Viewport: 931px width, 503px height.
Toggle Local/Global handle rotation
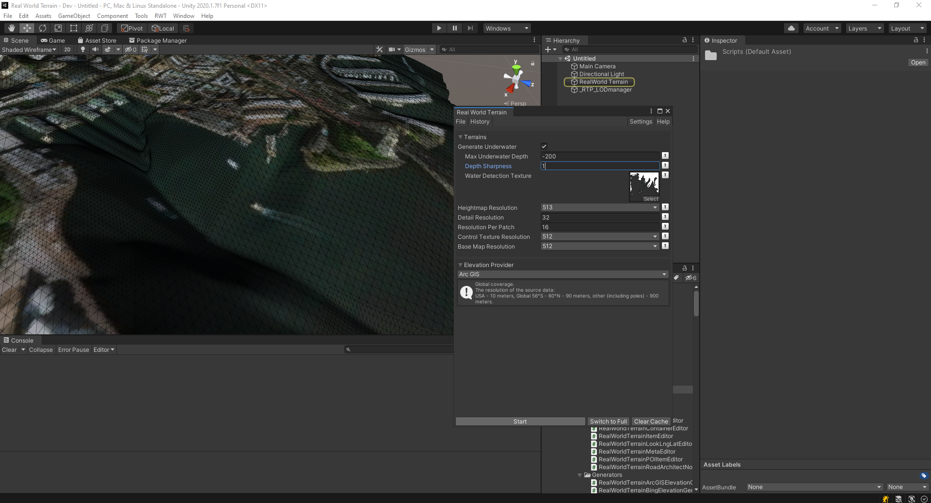click(163, 28)
